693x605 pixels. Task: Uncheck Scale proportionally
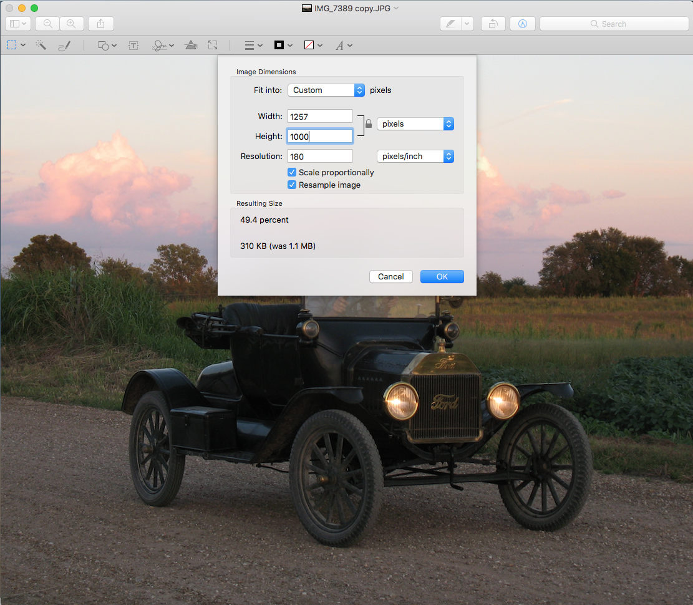[x=292, y=172]
